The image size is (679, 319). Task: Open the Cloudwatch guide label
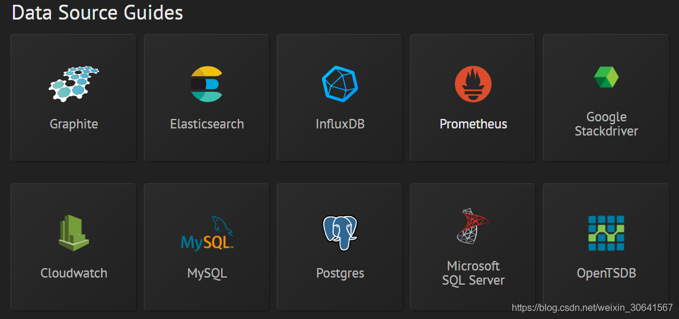(x=74, y=273)
